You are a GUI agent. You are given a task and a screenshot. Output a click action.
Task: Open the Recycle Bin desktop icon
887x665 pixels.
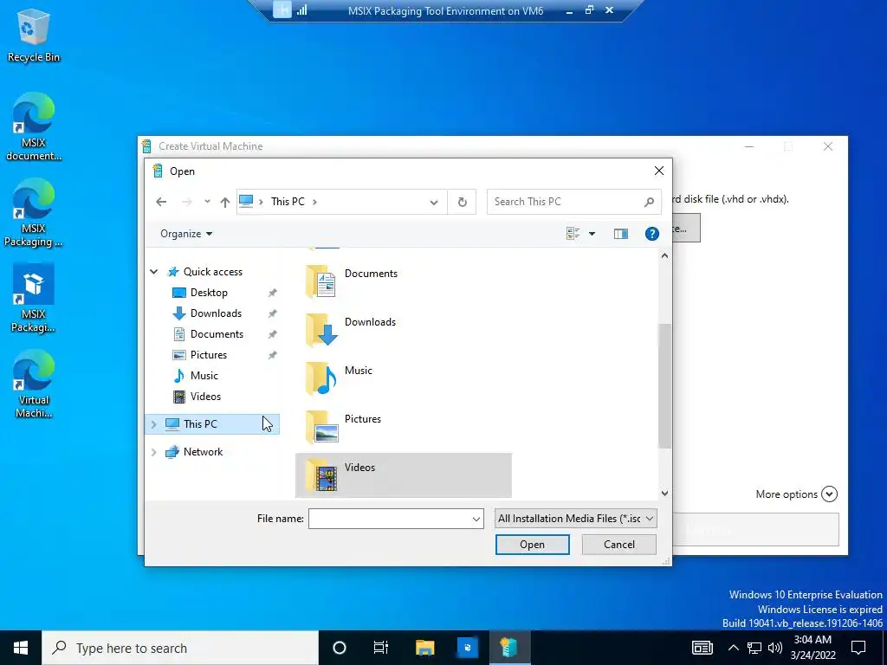pos(34,36)
